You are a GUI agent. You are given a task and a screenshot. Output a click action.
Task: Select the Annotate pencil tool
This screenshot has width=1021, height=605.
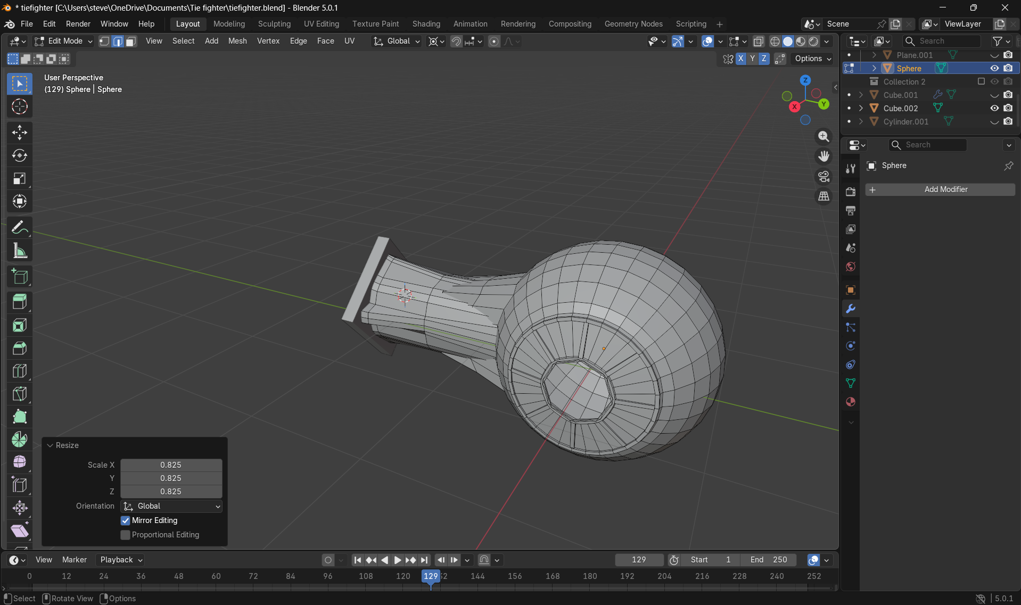20,228
